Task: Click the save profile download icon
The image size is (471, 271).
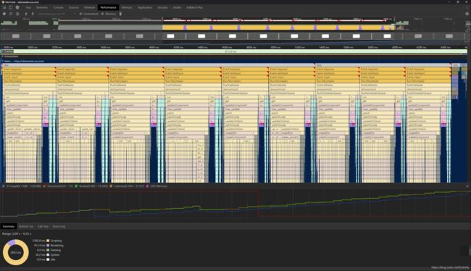Action: tap(33, 14)
